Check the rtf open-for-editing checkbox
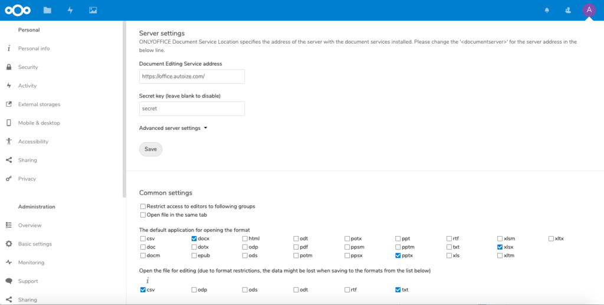 pos(347,290)
